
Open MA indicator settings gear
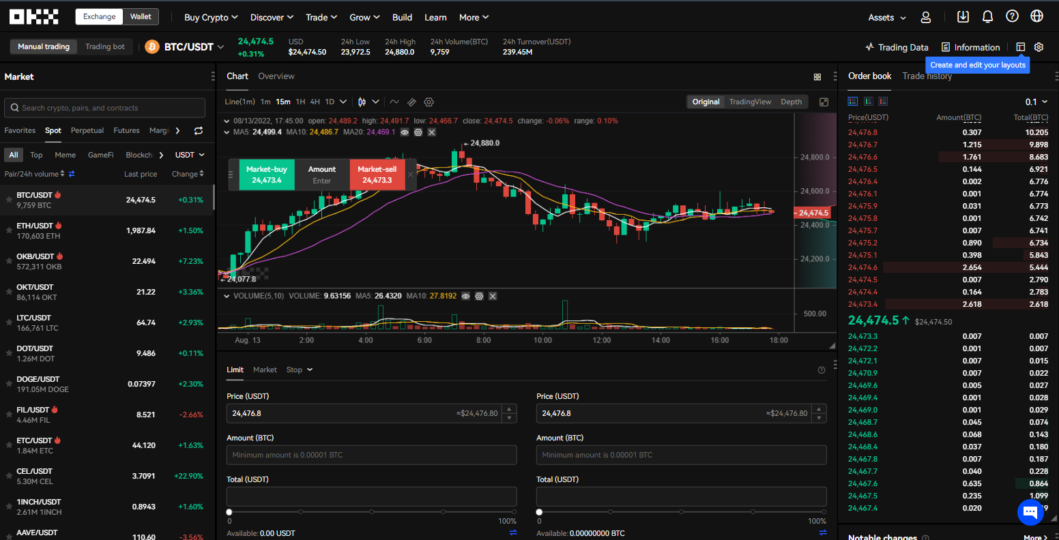(x=418, y=132)
